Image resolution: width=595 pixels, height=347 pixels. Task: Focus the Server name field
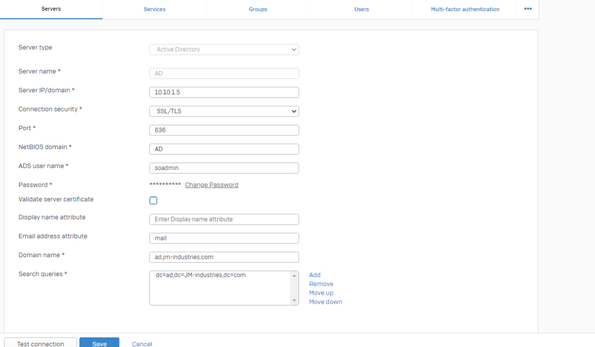point(224,74)
